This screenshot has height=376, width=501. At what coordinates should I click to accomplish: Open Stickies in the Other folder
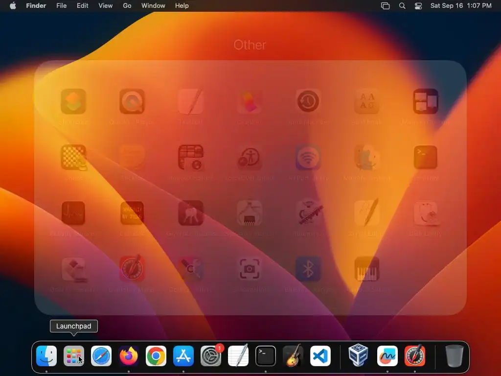point(132,157)
